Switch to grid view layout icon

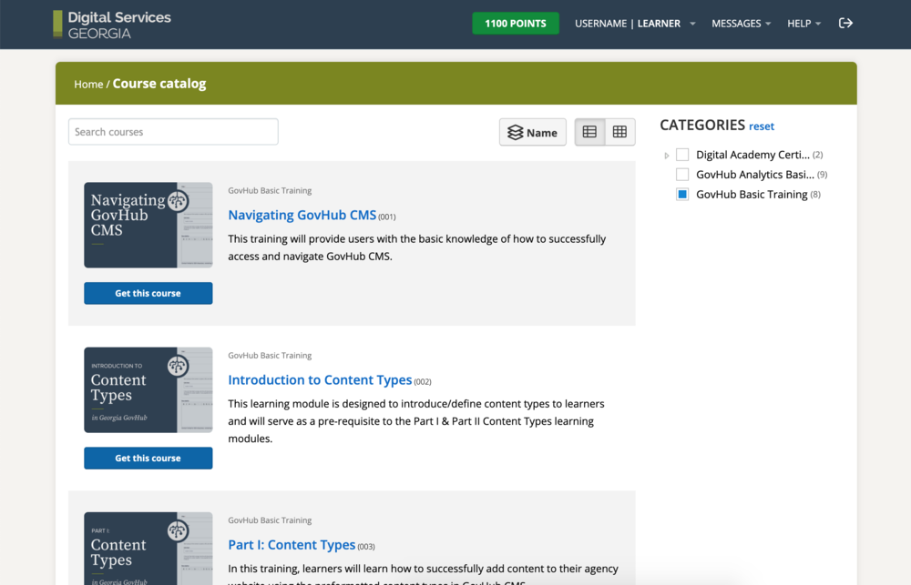tap(620, 131)
